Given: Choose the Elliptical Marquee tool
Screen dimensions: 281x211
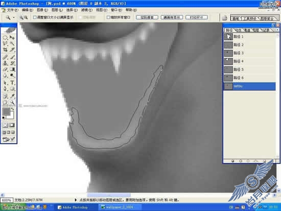Looking at the screenshot, I should [5, 37].
